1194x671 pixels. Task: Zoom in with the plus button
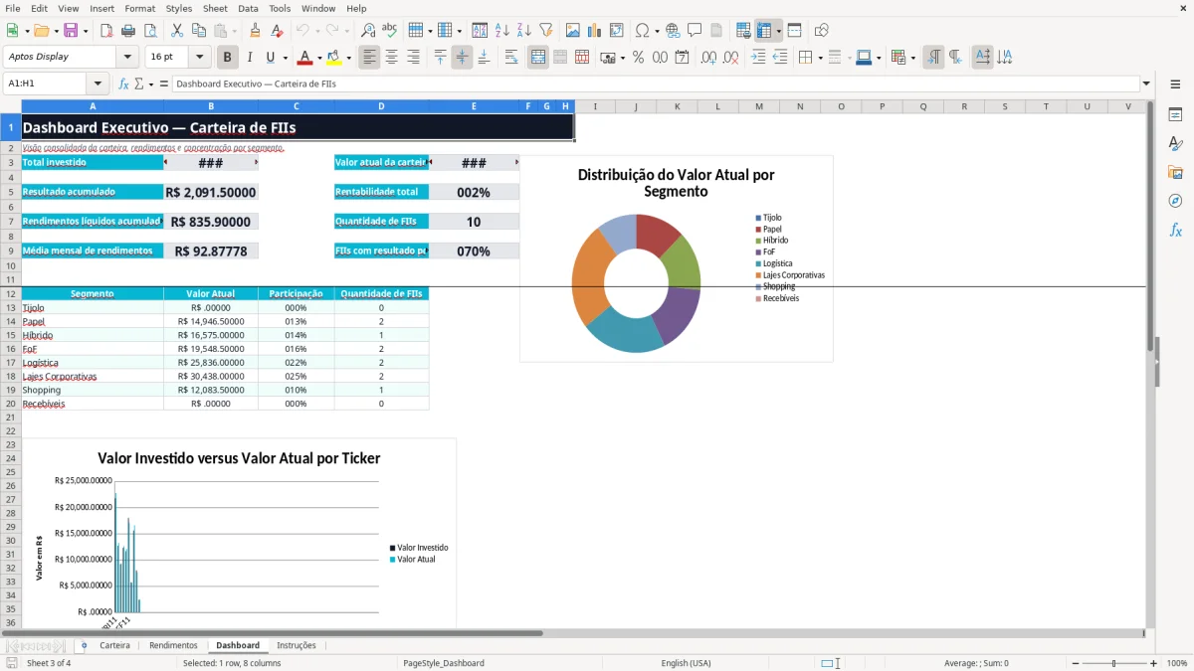click(x=1154, y=663)
